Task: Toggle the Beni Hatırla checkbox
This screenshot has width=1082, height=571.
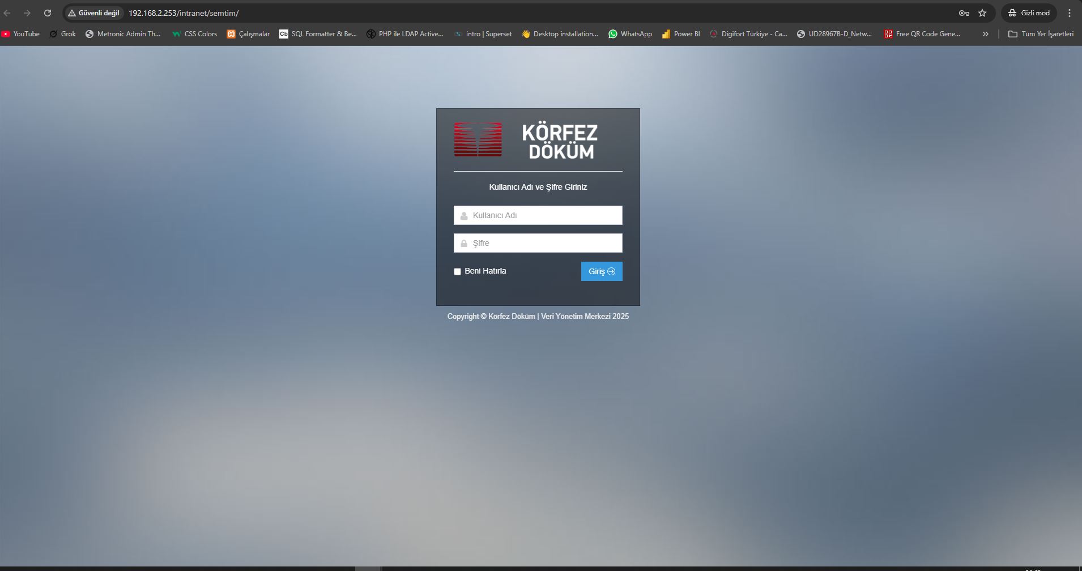Action: (x=457, y=271)
